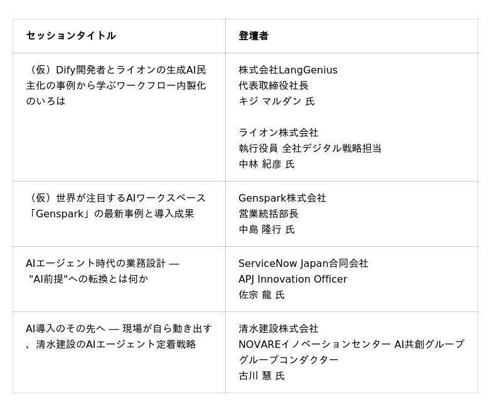502x412 pixels.
Task: Click the 登壇者 column header
Action: (254, 36)
